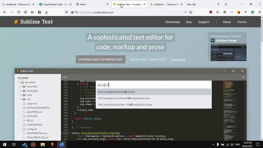Open the Changelog link
Image resolution: width=263 pixels, height=148 pixels.
click(178, 60)
